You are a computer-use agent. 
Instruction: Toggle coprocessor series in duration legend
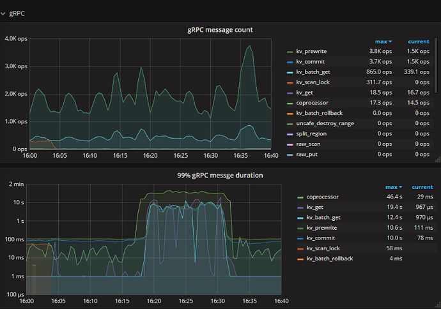(x=323, y=197)
